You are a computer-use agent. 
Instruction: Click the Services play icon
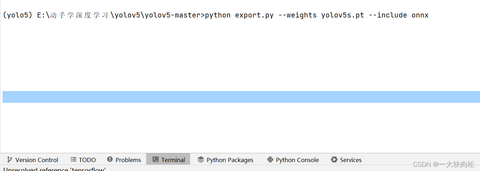[334, 160]
